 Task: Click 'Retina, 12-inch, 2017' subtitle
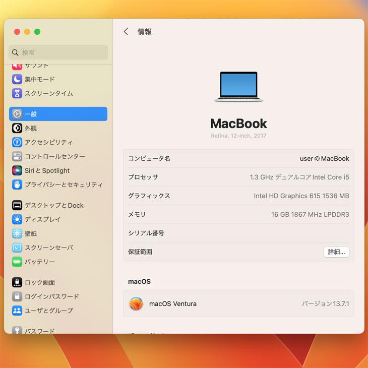tap(238, 136)
